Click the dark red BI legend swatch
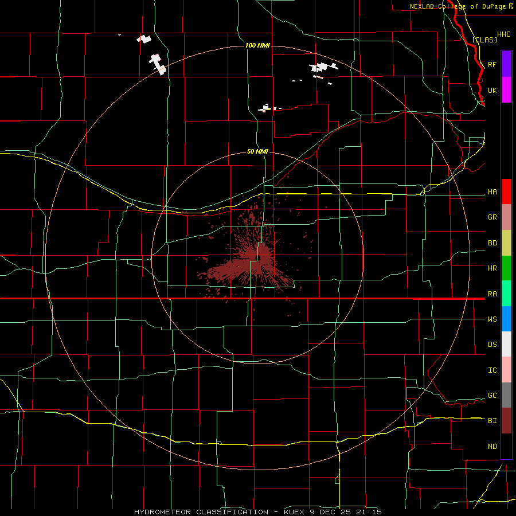The image size is (516, 516). (x=506, y=421)
